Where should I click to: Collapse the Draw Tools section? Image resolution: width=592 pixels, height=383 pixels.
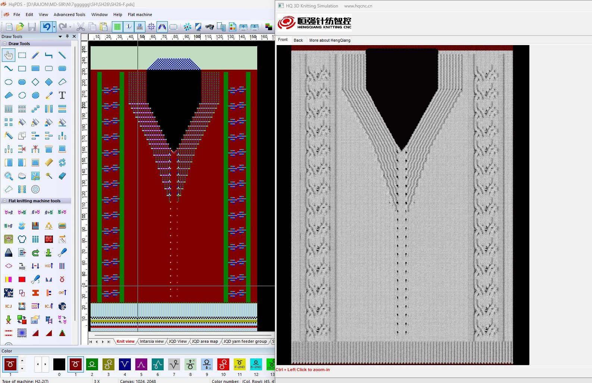pyautogui.click(x=4, y=44)
